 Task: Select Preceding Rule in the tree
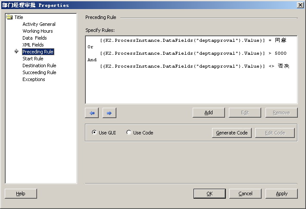click(38, 52)
